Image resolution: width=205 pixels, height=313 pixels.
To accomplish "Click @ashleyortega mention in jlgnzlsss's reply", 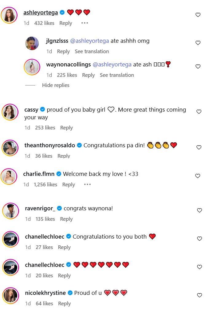I will pyautogui.click(x=89, y=41).
